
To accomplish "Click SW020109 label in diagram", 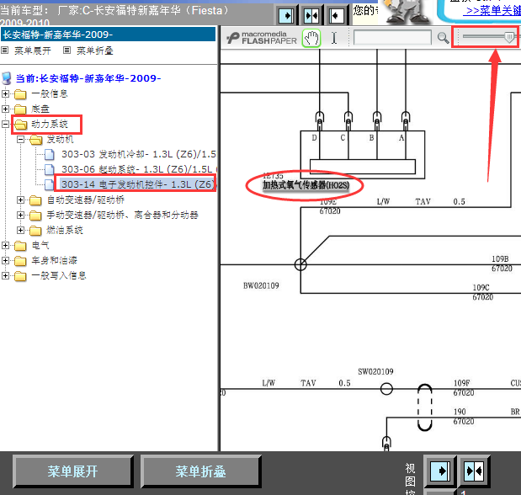I will [x=375, y=371].
